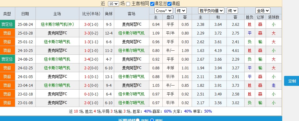The width and height of the screenshot is (299, 121).
Task: Open 纽卡斯尔喷气机 in the 25-01-12 row
Action: tap(57, 42)
